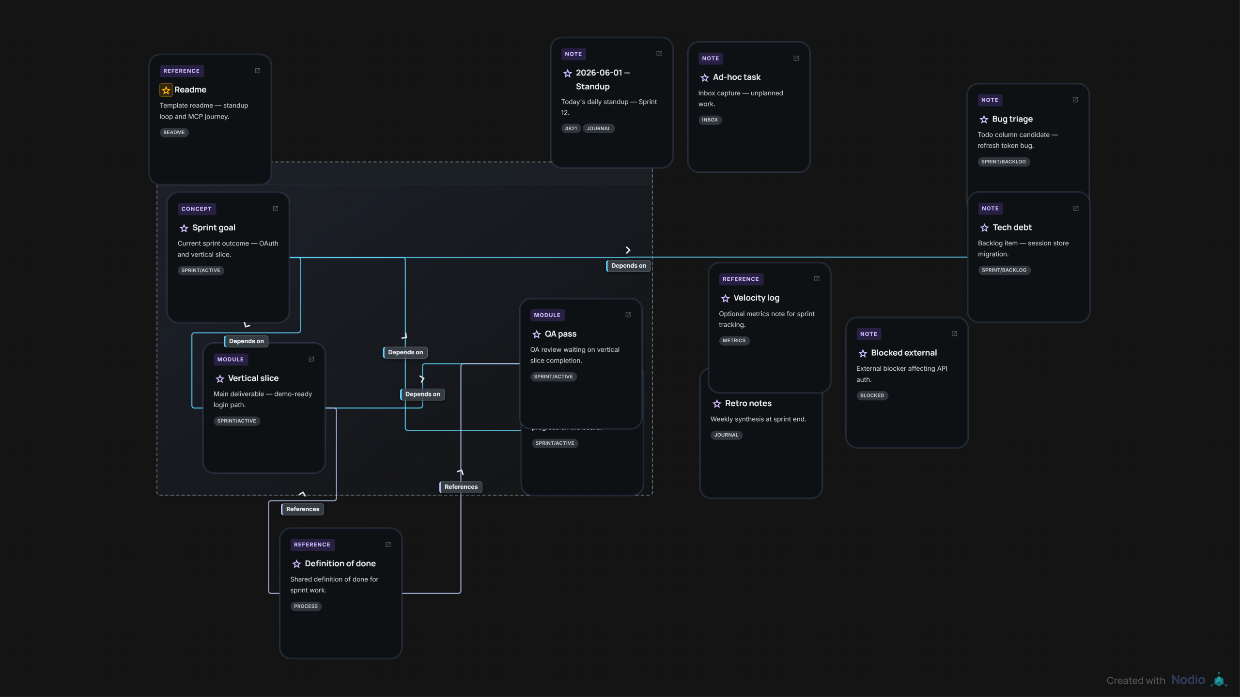Open the Nodio link in footer
The height and width of the screenshot is (697, 1240).
(1188, 680)
